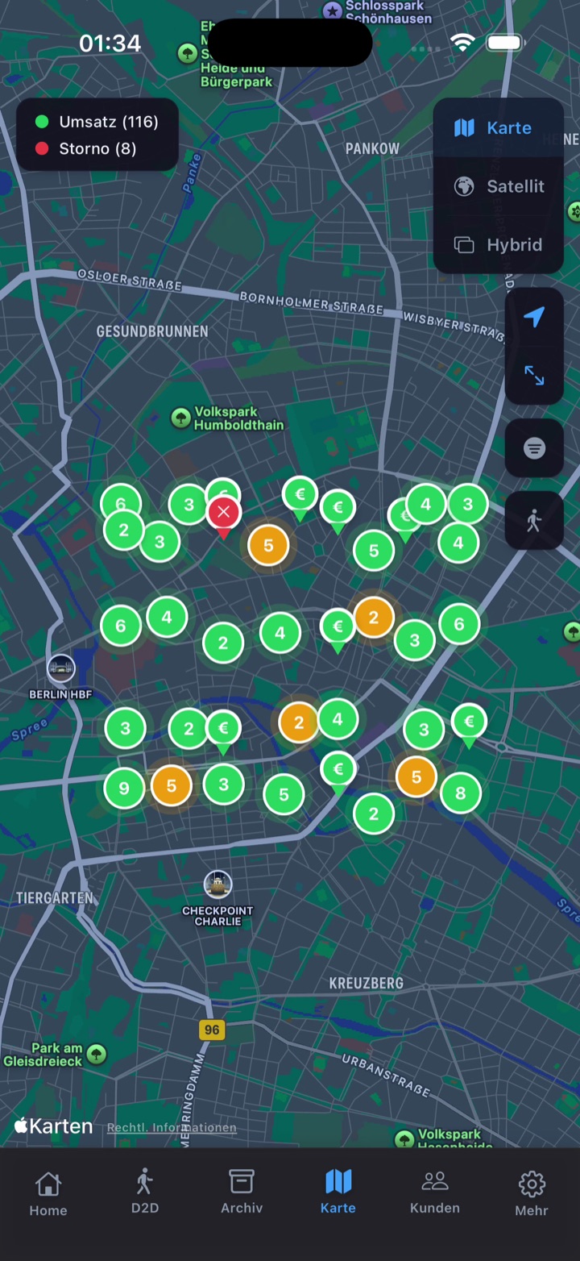The image size is (580, 1261).
Task: Tap green 3 cluster left of red Storno pin
Action: click(188, 505)
